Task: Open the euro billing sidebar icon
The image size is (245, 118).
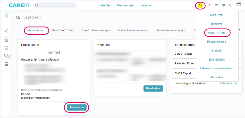Action: [x=6, y=32]
